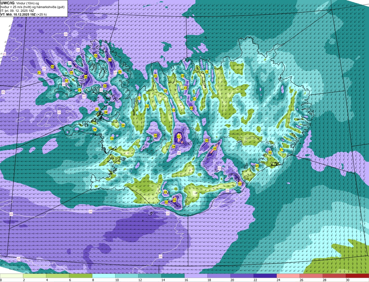This screenshot has height=282, width=369.
Task: Click the 16 label under the color scale
Action: [x=186, y=280]
